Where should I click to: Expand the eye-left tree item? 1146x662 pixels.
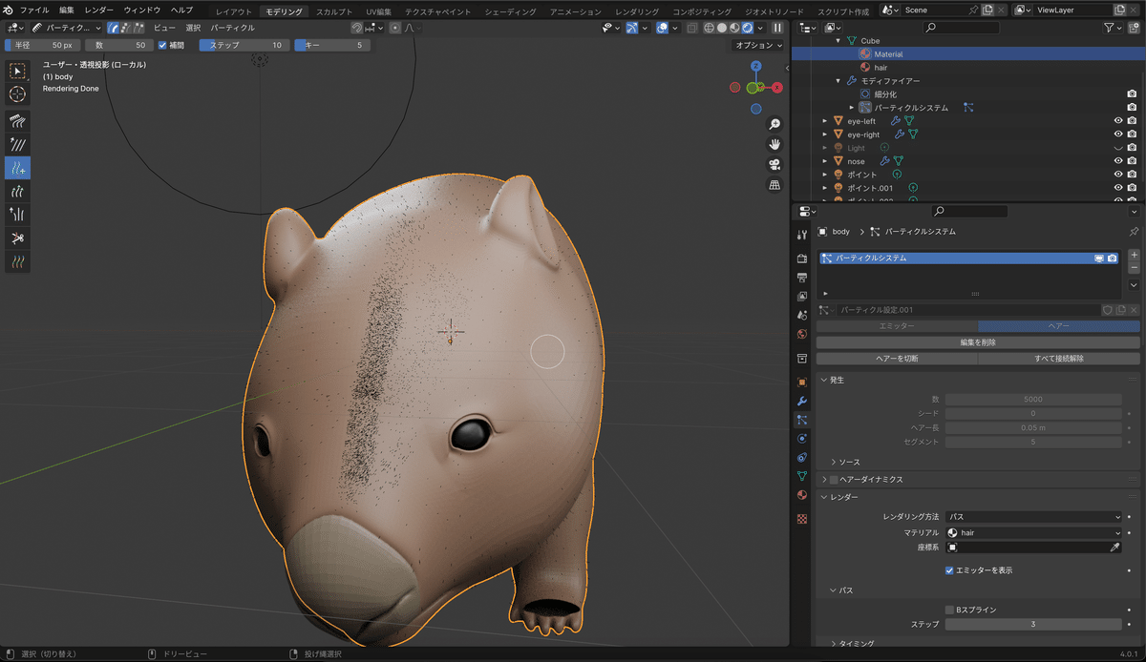coord(825,121)
